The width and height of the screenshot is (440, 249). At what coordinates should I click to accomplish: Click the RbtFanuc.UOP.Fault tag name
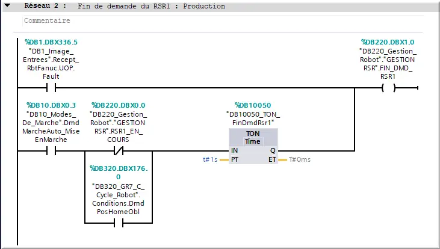click(x=51, y=64)
